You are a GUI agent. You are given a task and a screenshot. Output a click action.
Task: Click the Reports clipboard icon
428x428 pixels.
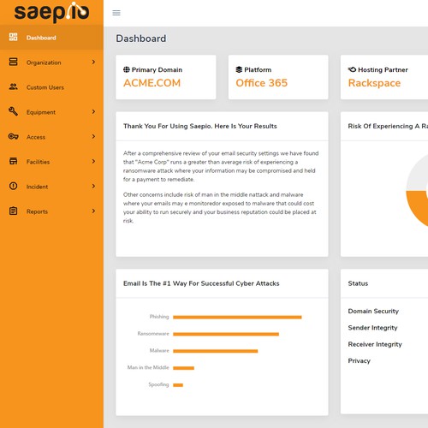[x=13, y=211]
